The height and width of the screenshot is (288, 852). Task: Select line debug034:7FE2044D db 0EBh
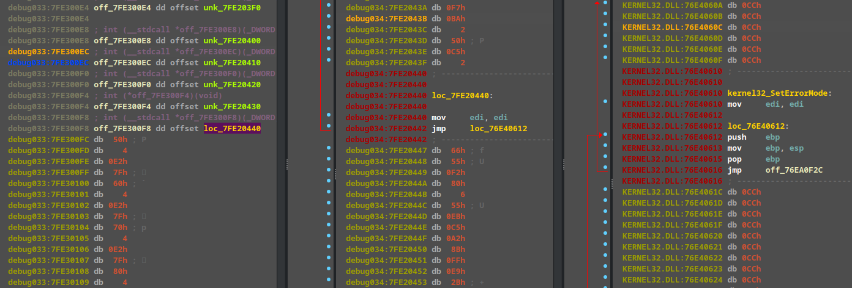pos(406,217)
